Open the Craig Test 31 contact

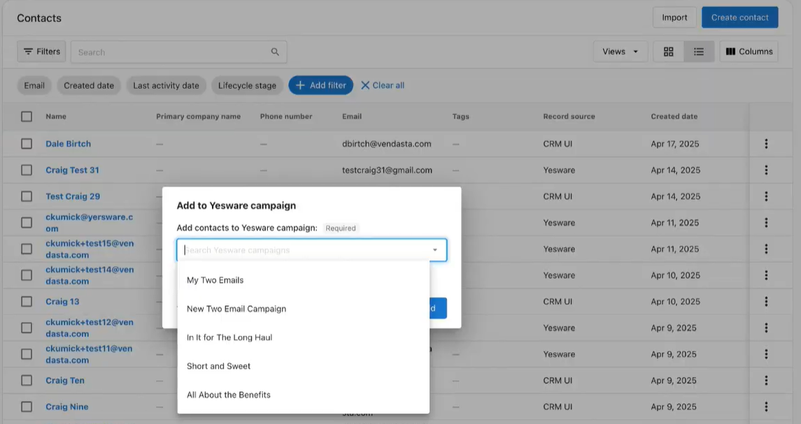click(72, 170)
